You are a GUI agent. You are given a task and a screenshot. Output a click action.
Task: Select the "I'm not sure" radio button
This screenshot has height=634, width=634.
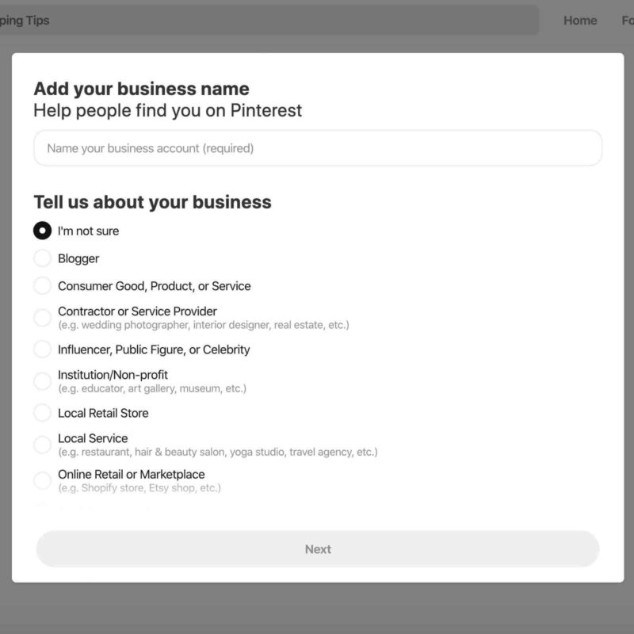pyautogui.click(x=44, y=231)
